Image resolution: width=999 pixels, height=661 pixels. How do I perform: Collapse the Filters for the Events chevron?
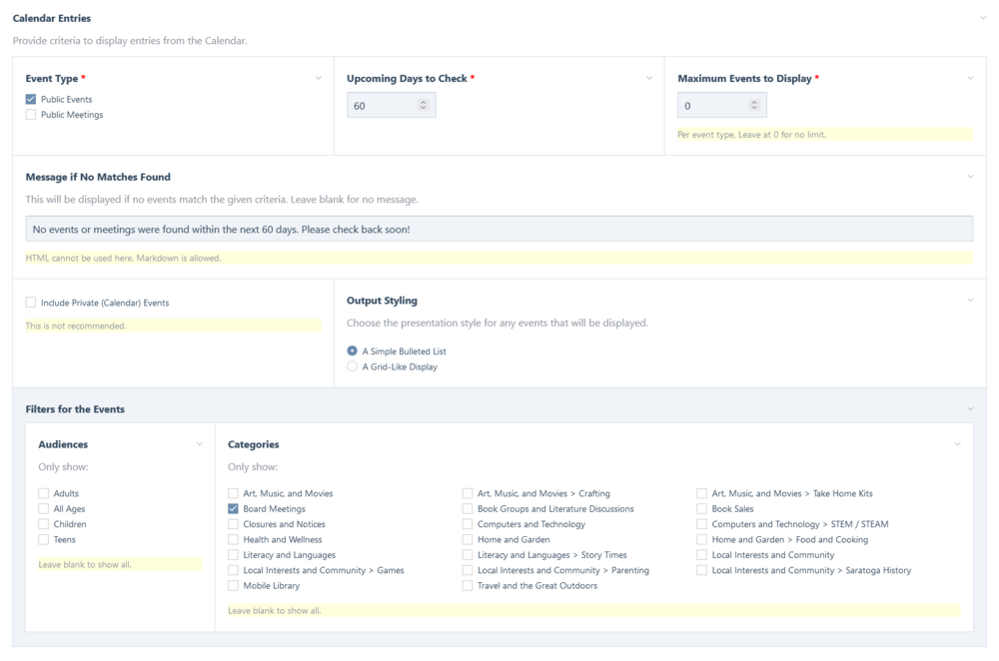point(970,408)
